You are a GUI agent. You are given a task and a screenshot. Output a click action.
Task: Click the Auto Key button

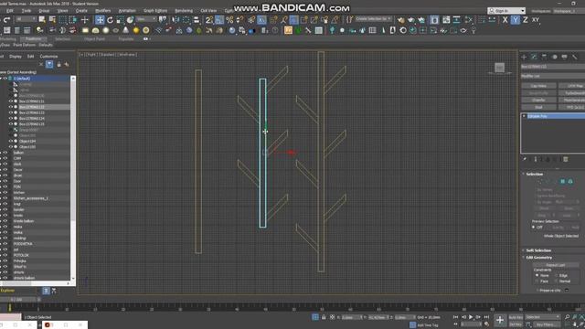[516, 317]
